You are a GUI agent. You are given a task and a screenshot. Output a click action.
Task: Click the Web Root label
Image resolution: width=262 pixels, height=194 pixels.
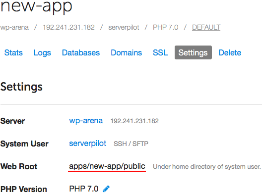click(x=19, y=166)
